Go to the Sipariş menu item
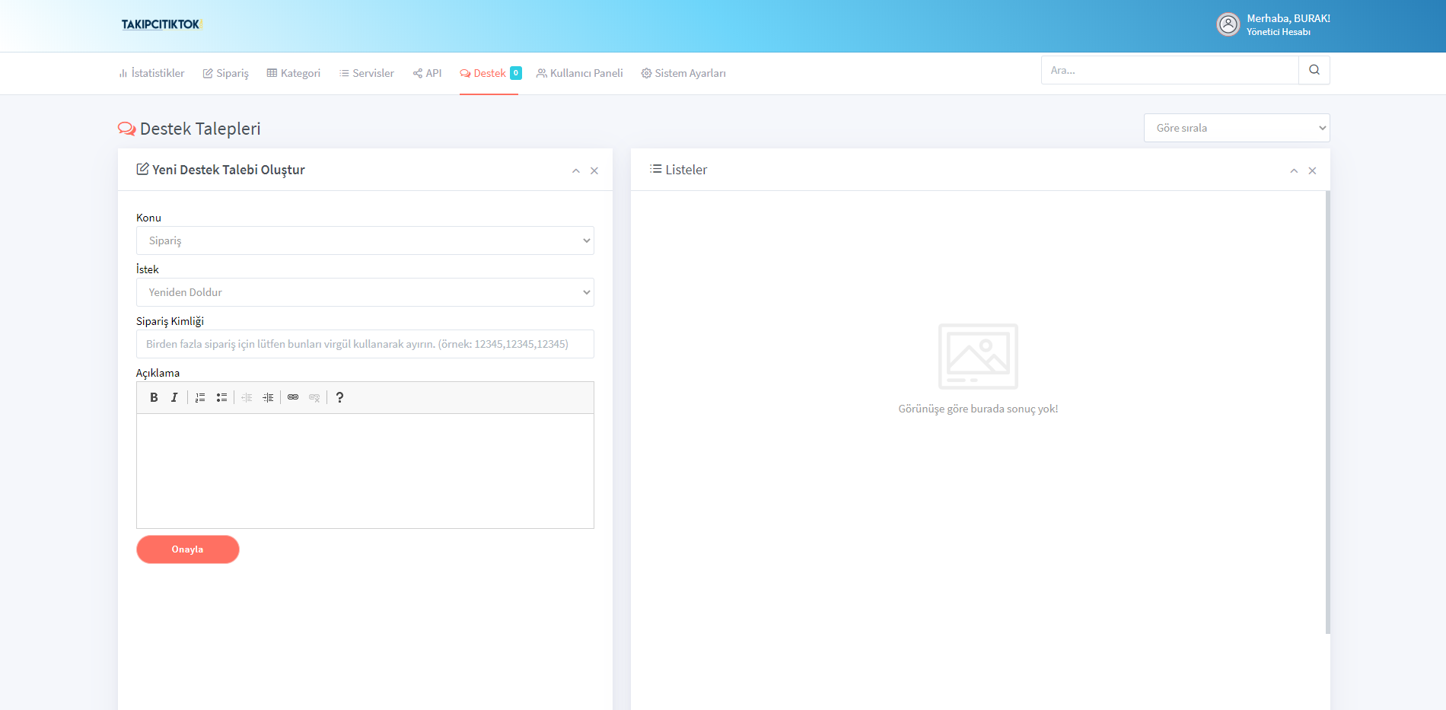 point(226,73)
